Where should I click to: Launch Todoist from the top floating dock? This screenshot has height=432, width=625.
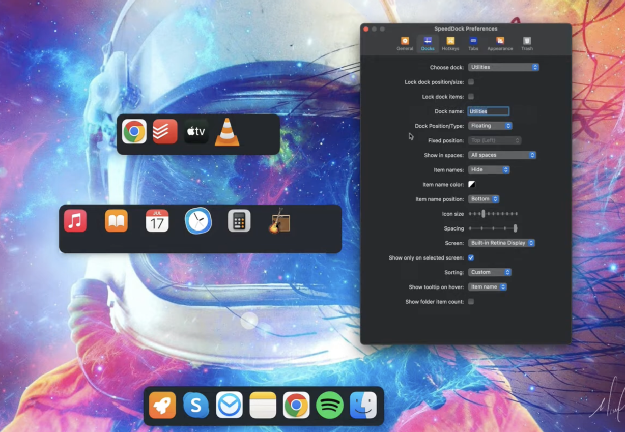coord(165,132)
